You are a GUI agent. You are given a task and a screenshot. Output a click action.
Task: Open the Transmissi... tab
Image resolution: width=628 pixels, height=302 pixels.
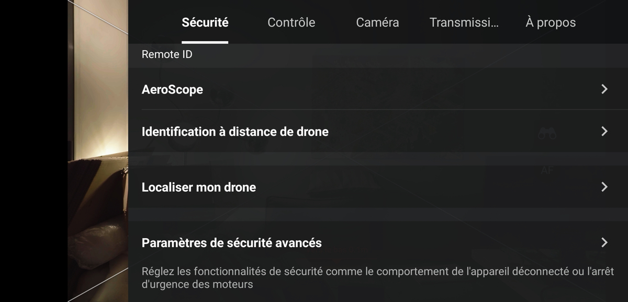tap(464, 22)
